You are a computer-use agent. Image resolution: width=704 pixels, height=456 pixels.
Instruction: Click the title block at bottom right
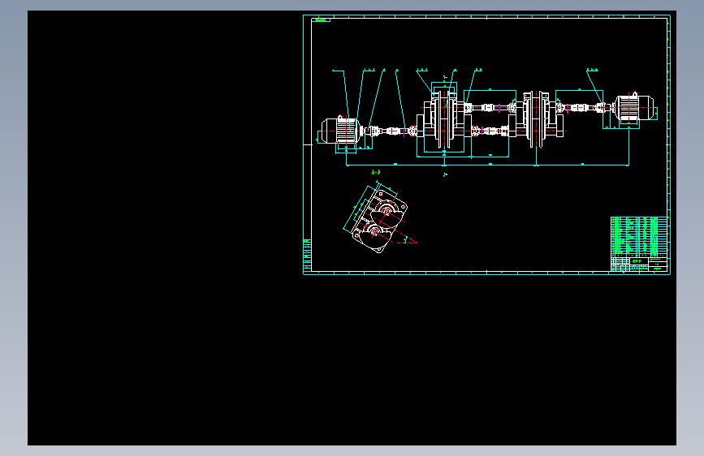639,265
